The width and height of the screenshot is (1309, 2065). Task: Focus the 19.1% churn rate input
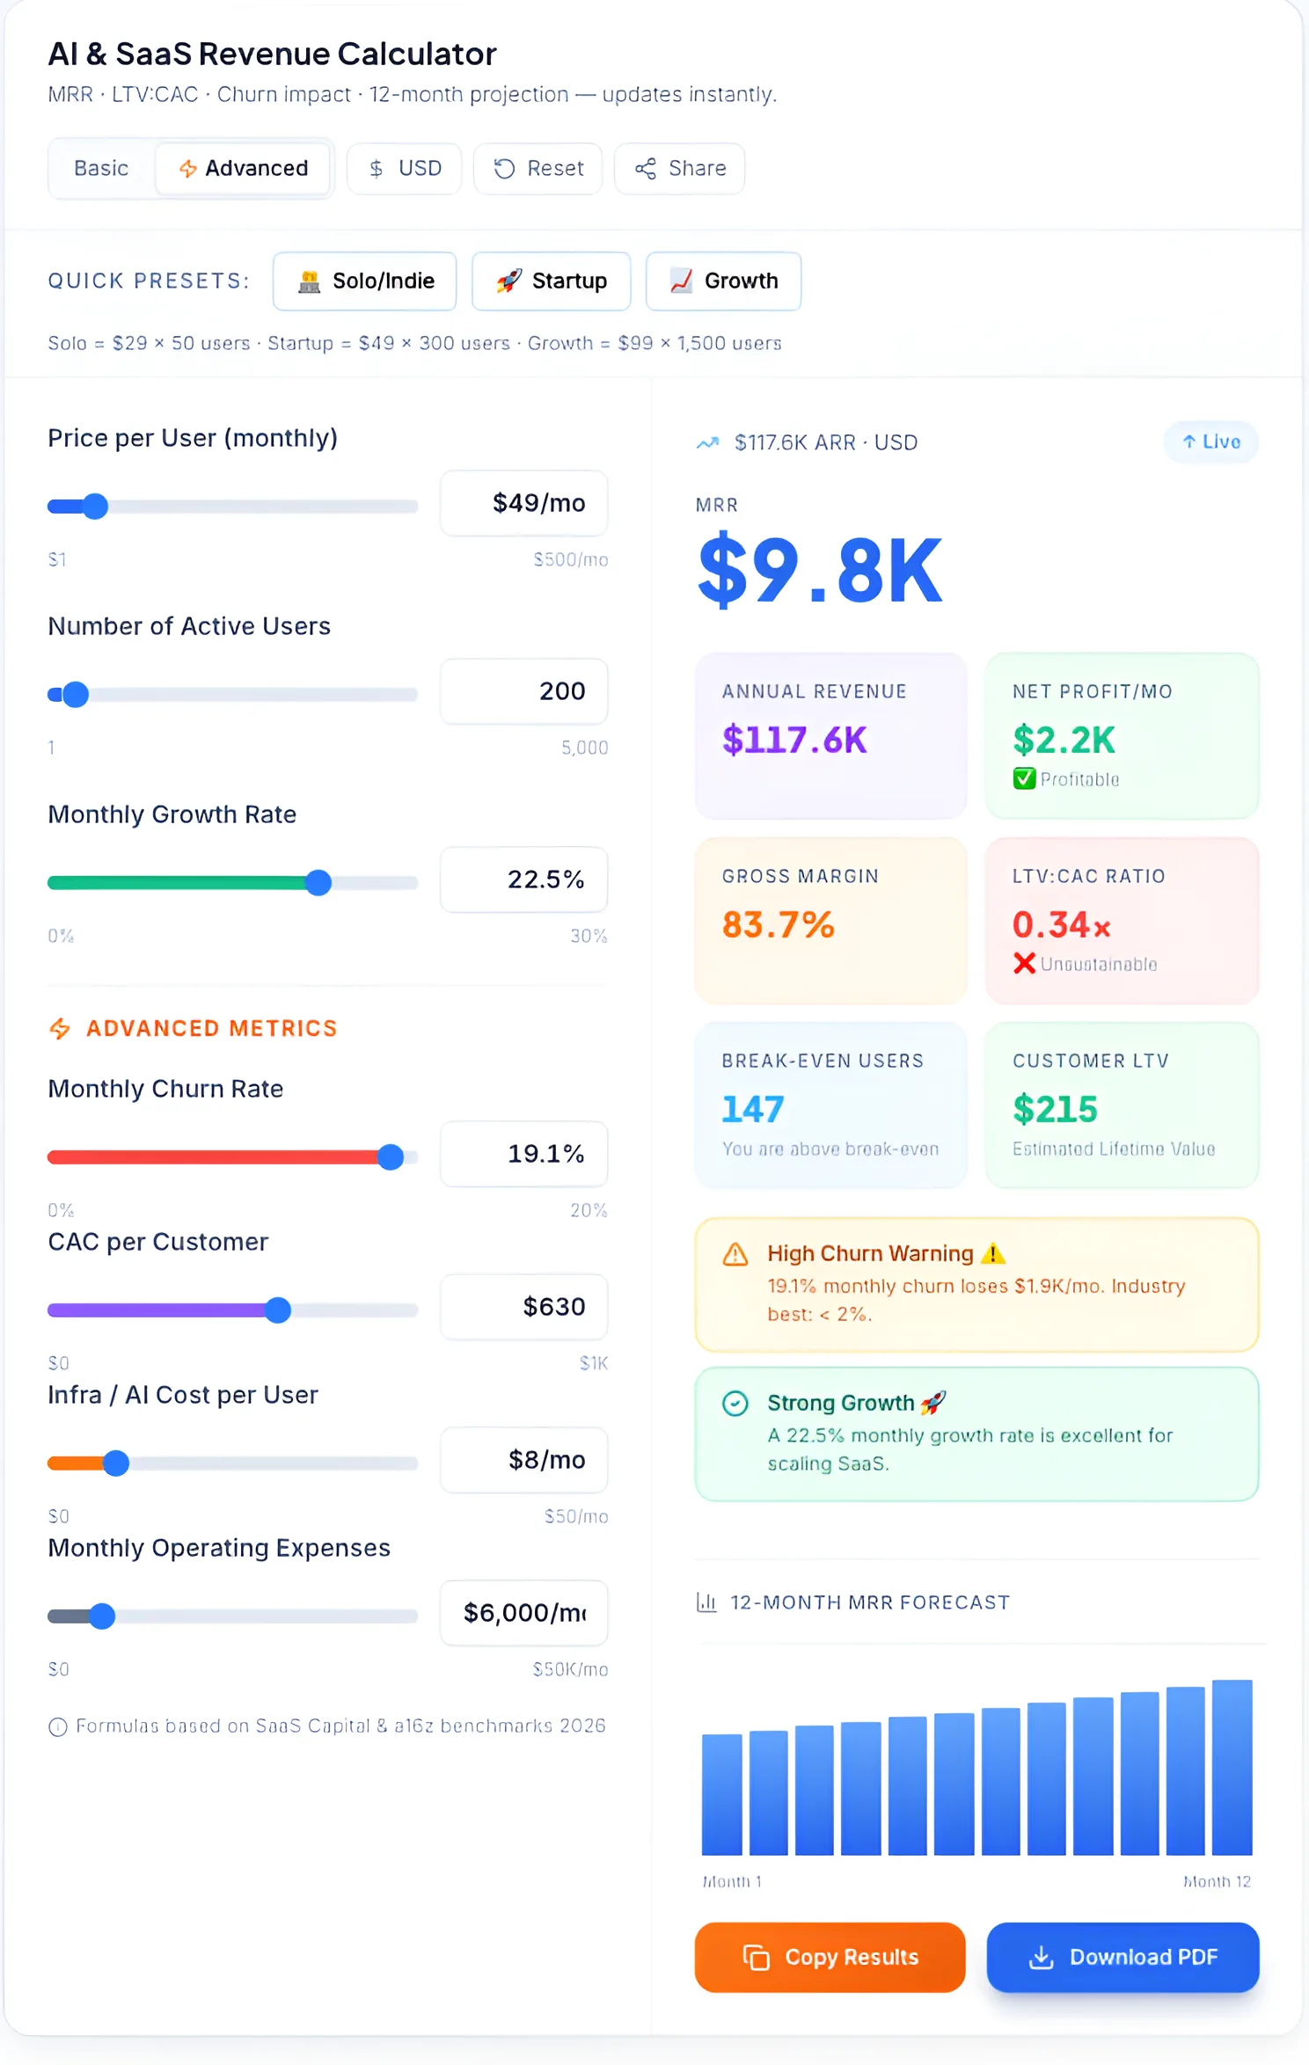524,1154
